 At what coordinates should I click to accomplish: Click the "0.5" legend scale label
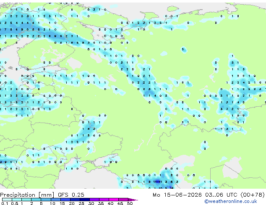tap(15, 203)
